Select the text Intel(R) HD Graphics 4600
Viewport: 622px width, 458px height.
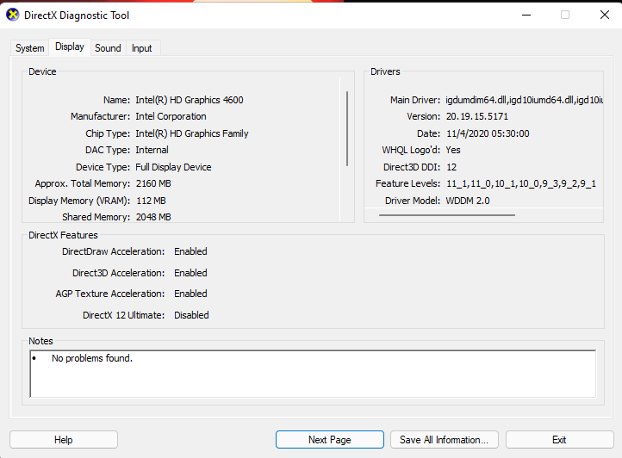coord(190,100)
